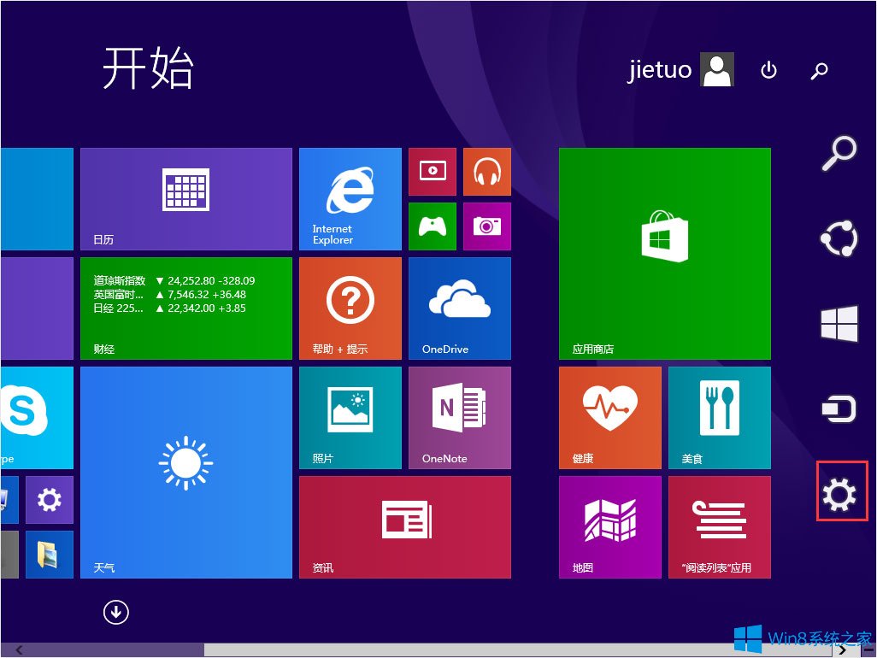Click the search icon beside power button
This screenshot has height=658, width=877.
[820, 70]
